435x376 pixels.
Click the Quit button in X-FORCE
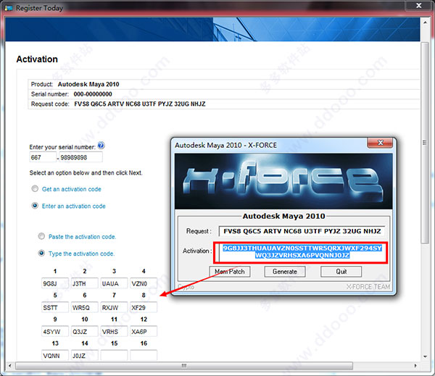[341, 272]
